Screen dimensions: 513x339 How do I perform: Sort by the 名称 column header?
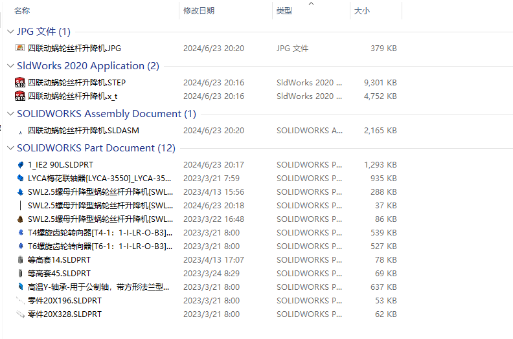coord(22,11)
